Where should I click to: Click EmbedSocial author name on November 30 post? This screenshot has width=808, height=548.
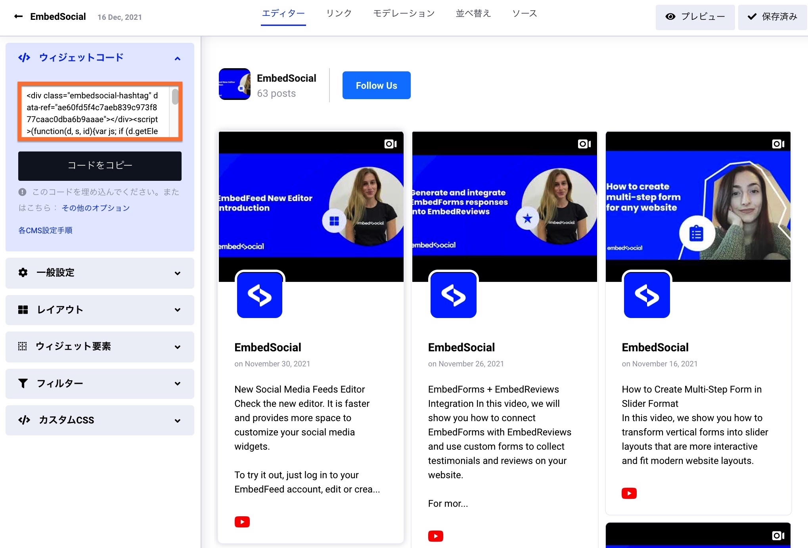tap(268, 348)
